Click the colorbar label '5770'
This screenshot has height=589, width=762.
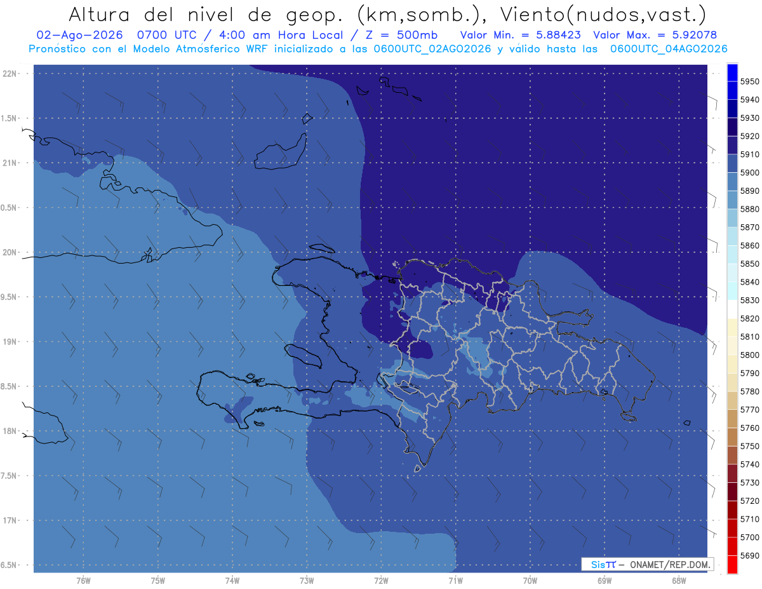[749, 410]
